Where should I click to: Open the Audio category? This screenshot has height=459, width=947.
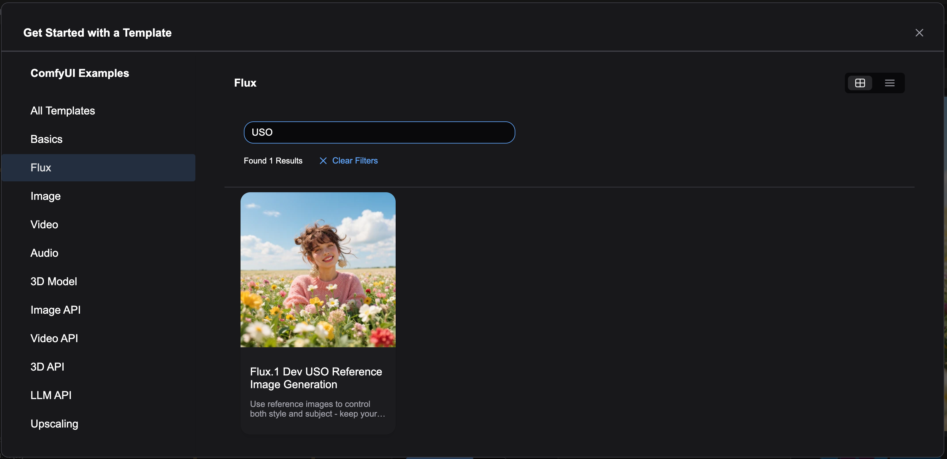[x=44, y=253]
